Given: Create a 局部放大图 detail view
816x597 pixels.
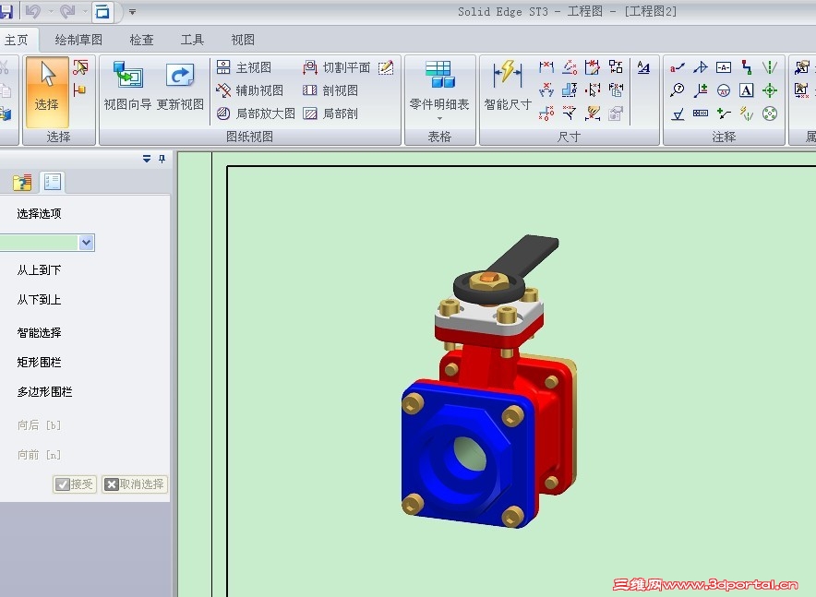Looking at the screenshot, I should [256, 113].
